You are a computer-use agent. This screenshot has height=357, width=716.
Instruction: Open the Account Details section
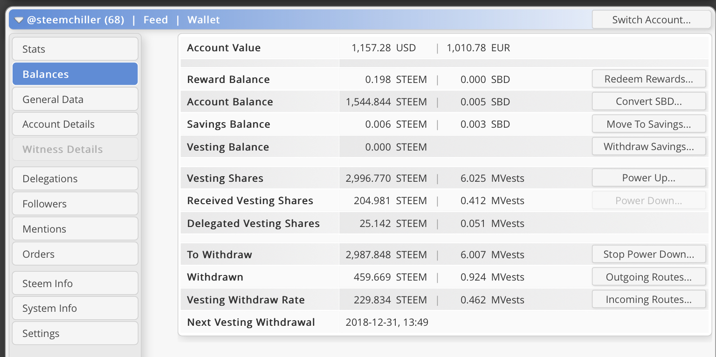[75, 124]
